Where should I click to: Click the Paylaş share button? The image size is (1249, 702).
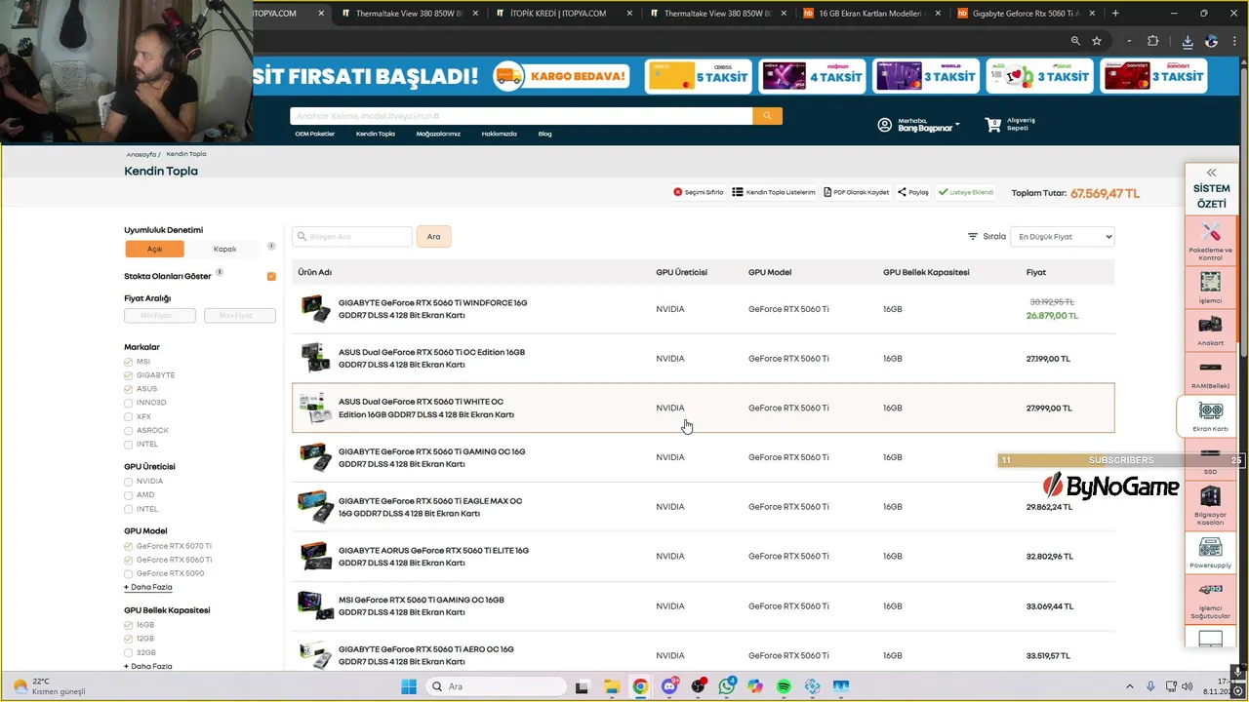[913, 192]
